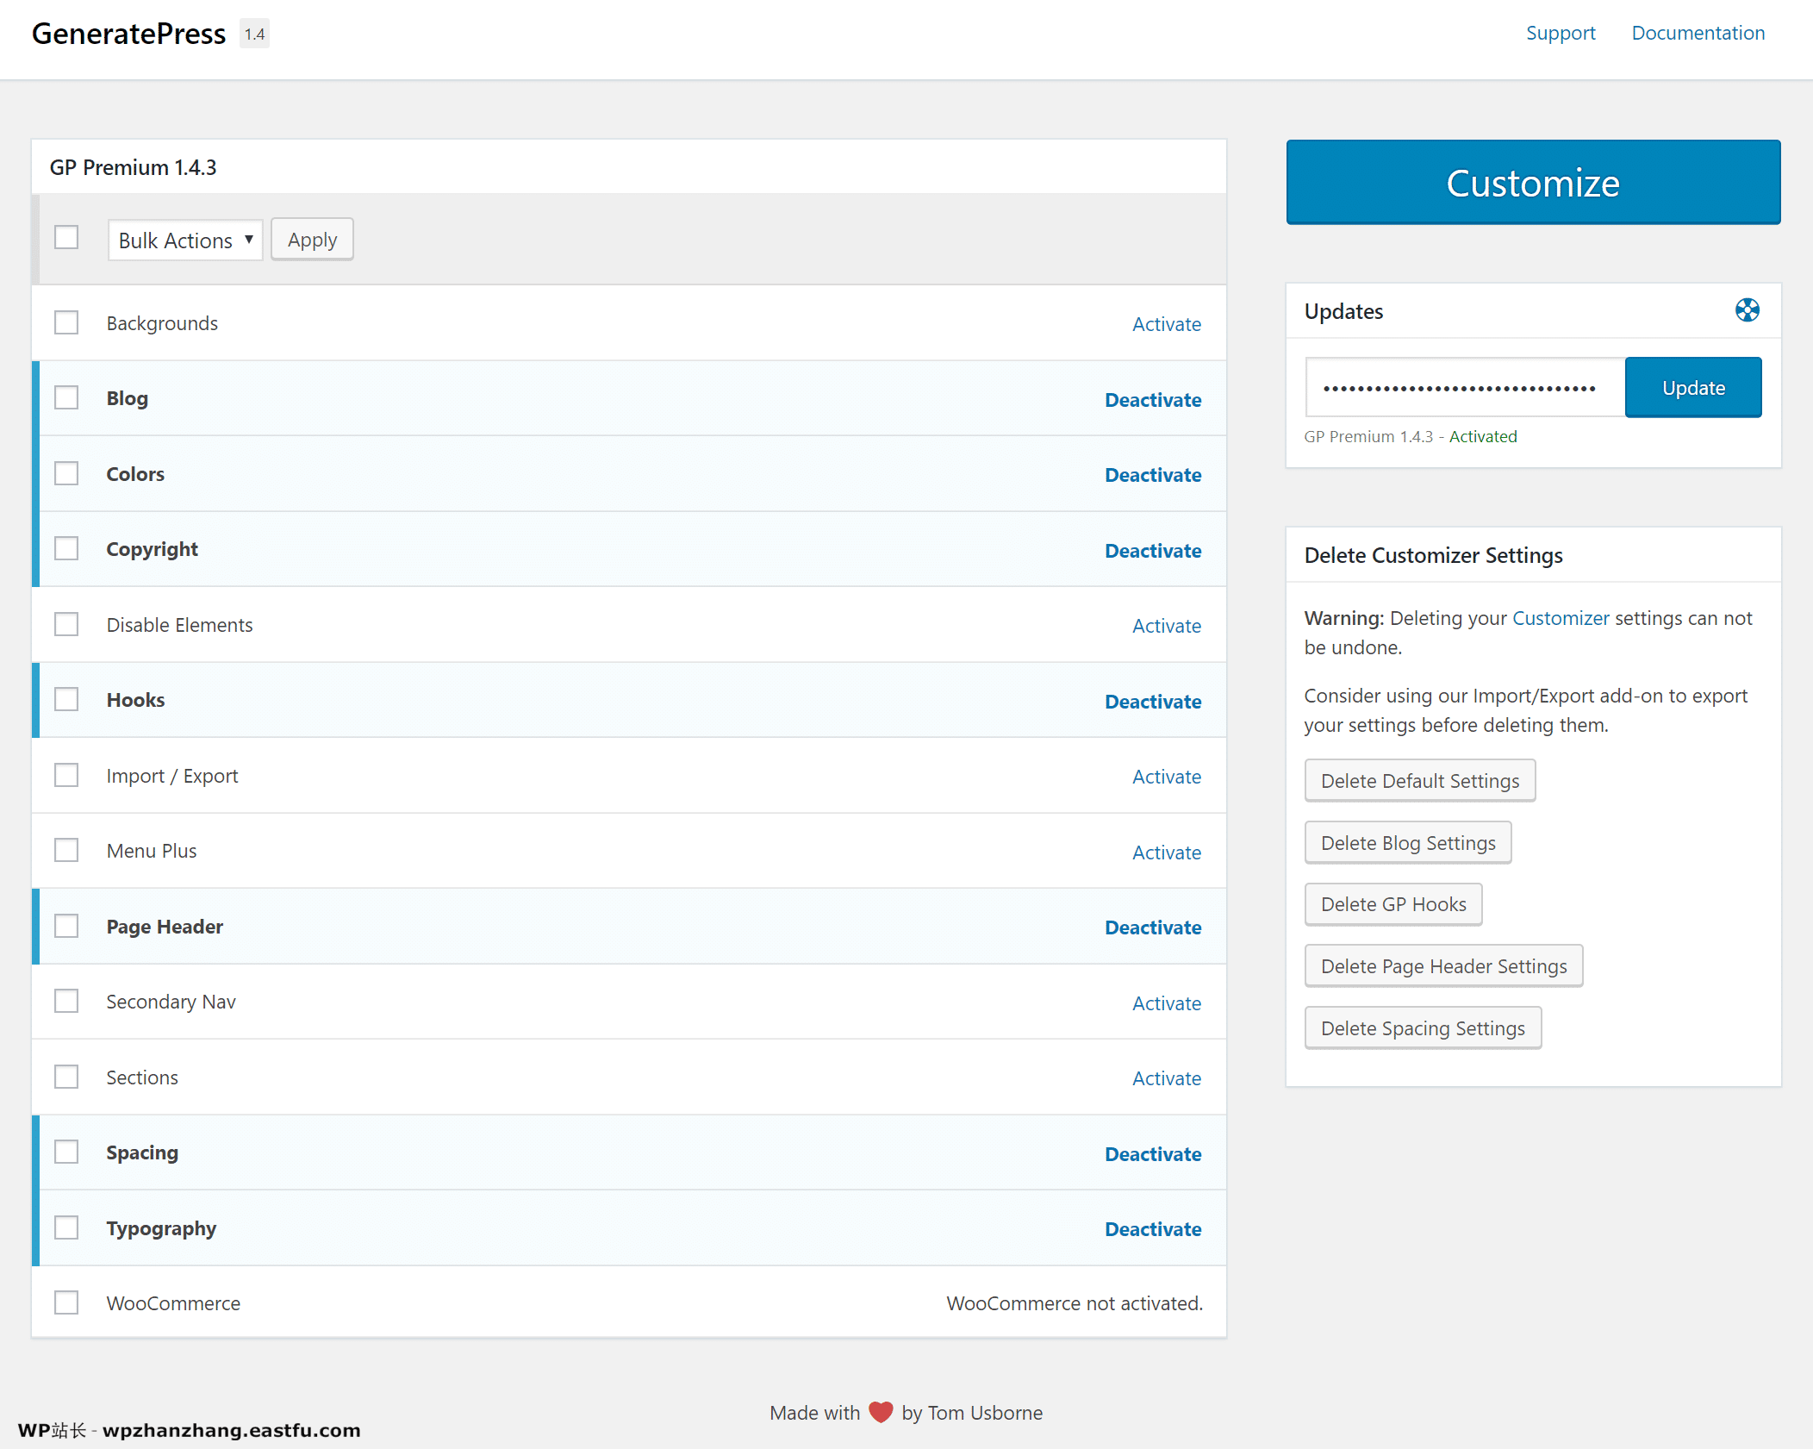Tick the Menu Plus checkbox

click(x=66, y=850)
